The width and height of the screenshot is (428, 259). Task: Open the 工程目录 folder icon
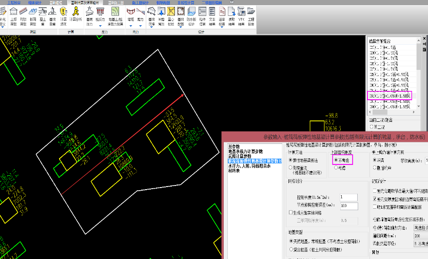coord(251,11)
